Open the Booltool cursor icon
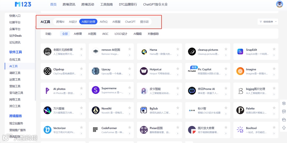This screenshot has height=143, width=287. (240, 130)
